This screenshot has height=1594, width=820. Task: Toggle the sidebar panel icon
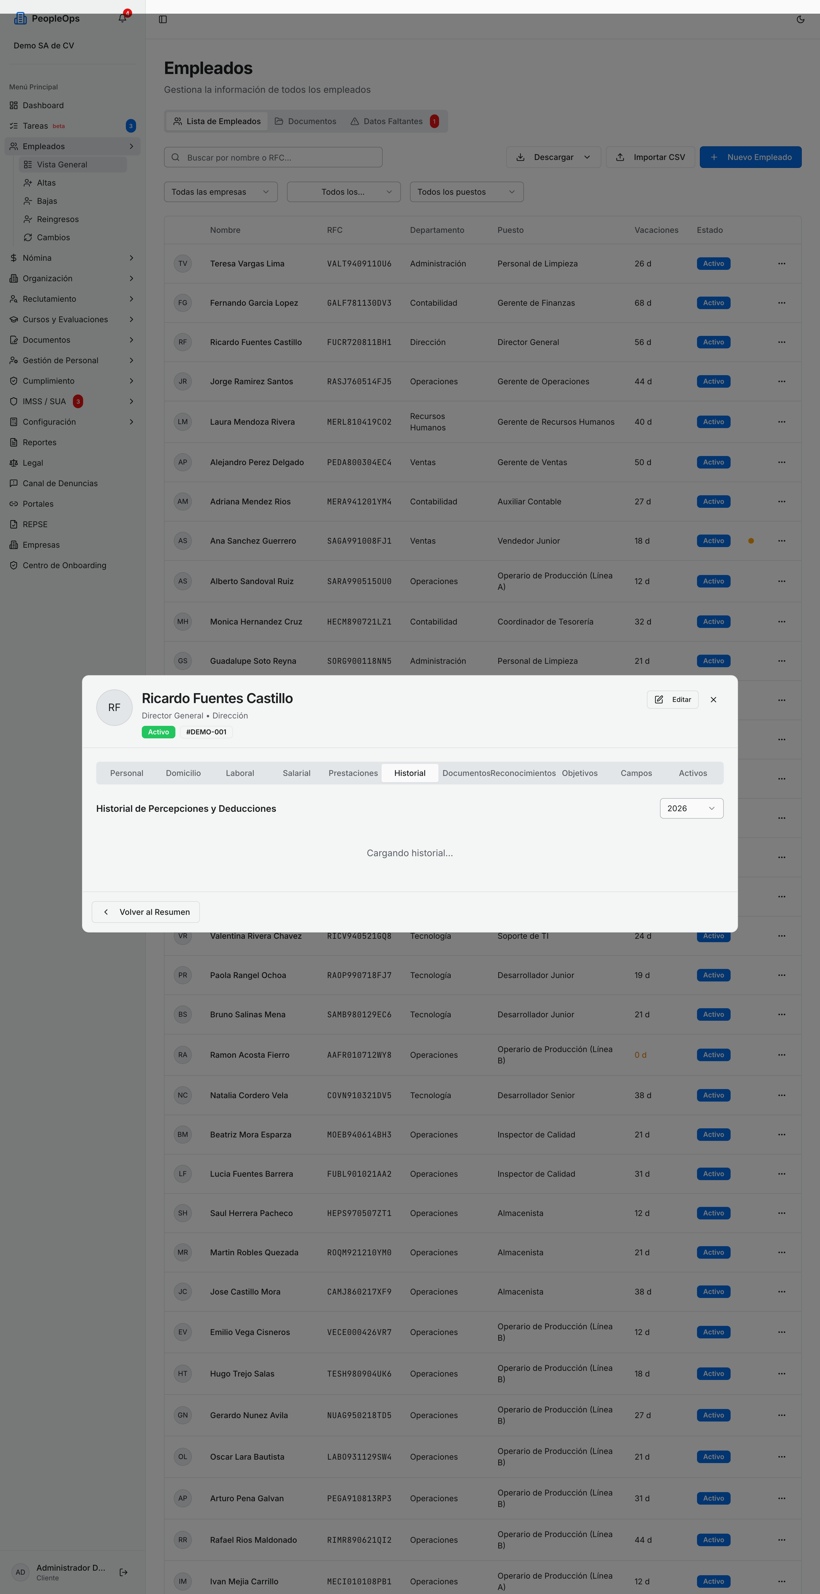coord(163,19)
